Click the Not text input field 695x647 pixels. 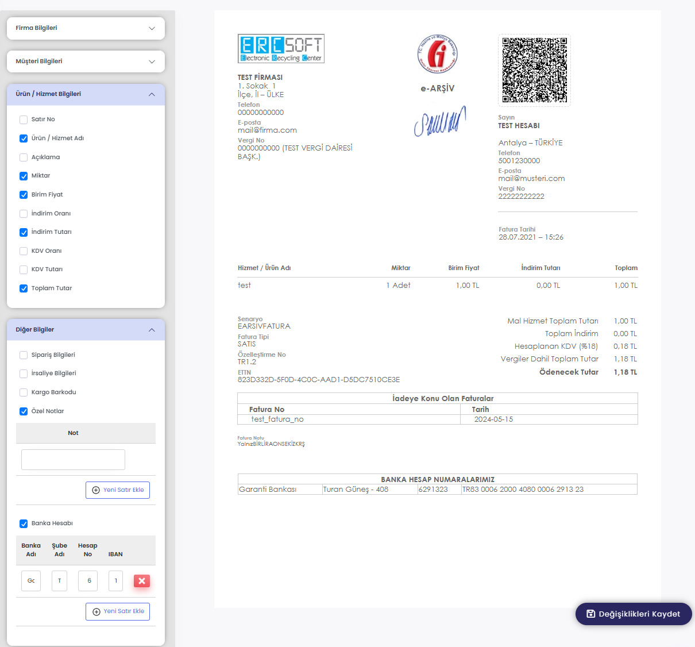tap(73, 460)
